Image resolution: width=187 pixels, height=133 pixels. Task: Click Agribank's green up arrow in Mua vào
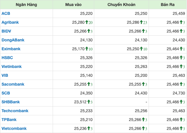86,22
